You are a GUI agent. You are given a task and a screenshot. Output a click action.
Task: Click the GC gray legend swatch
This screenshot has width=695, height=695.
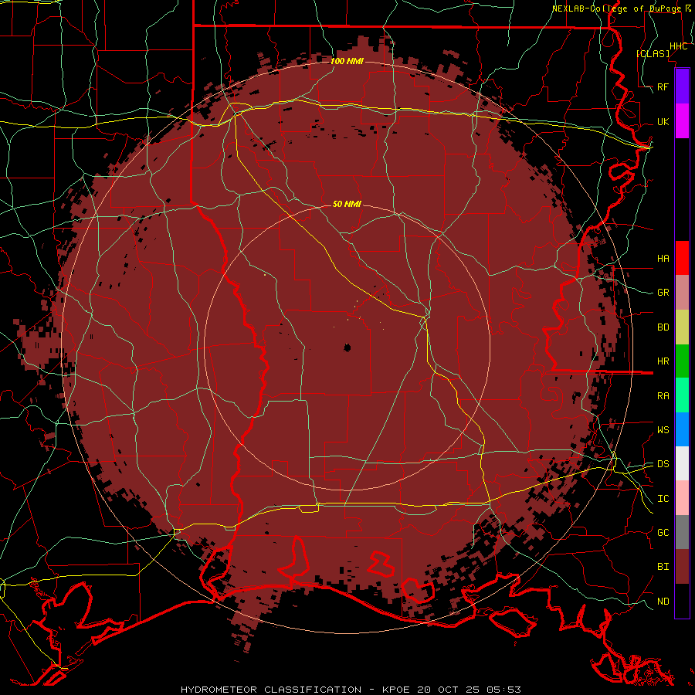[x=682, y=532]
